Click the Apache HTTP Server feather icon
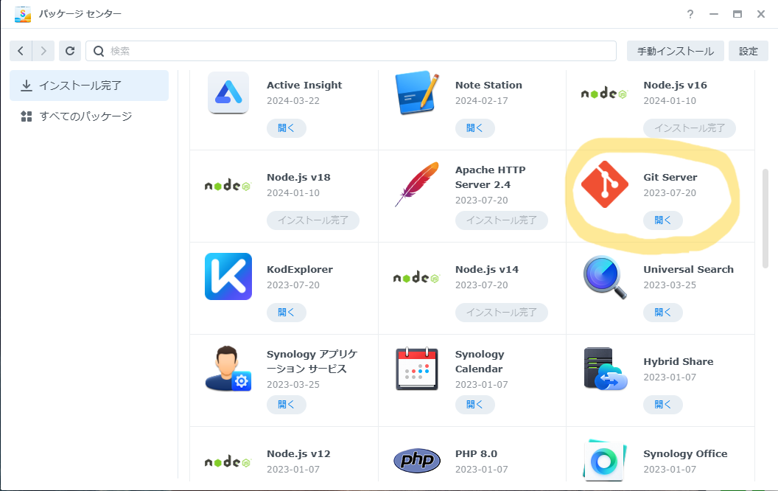Screen dimensions: 778x491 point(417,184)
